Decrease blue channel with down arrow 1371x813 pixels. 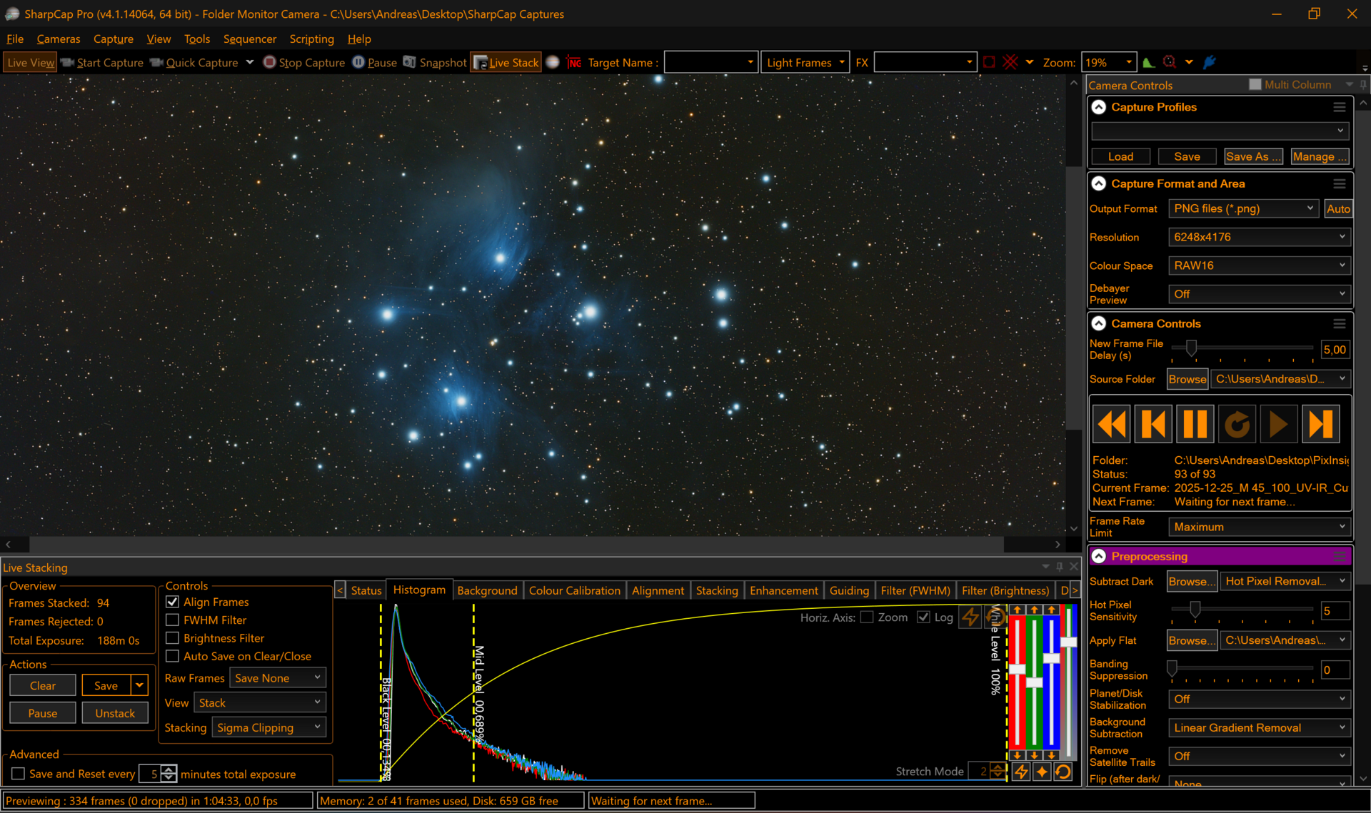(x=1052, y=755)
